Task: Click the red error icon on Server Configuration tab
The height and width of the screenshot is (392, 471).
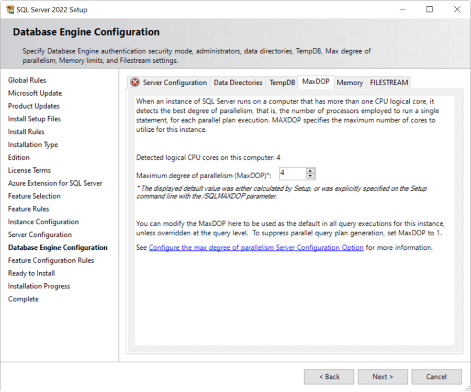Action: [x=134, y=82]
